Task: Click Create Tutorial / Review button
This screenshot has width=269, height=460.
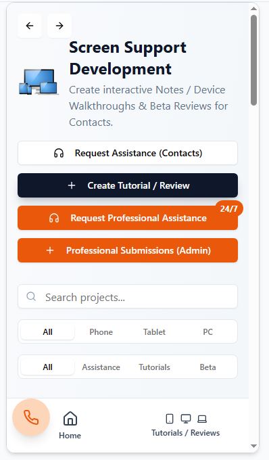Action: pos(128,185)
